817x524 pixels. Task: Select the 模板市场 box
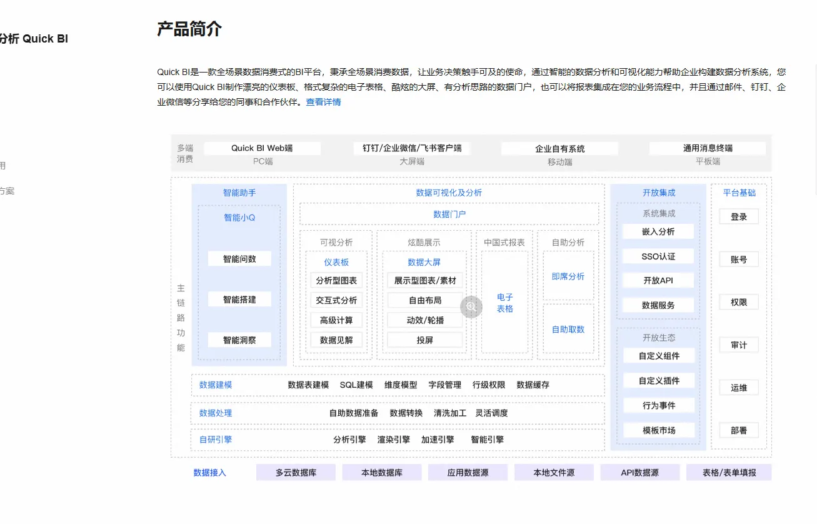(x=659, y=430)
